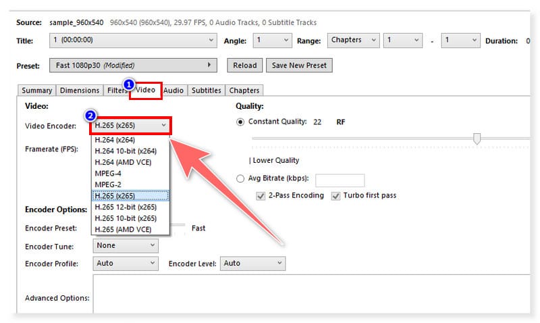Toggle the 2-Pass Encoding checkbox
The image size is (540, 323).
click(x=261, y=195)
